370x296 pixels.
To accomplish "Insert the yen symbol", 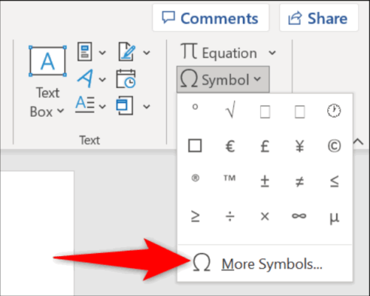I will pos(300,146).
